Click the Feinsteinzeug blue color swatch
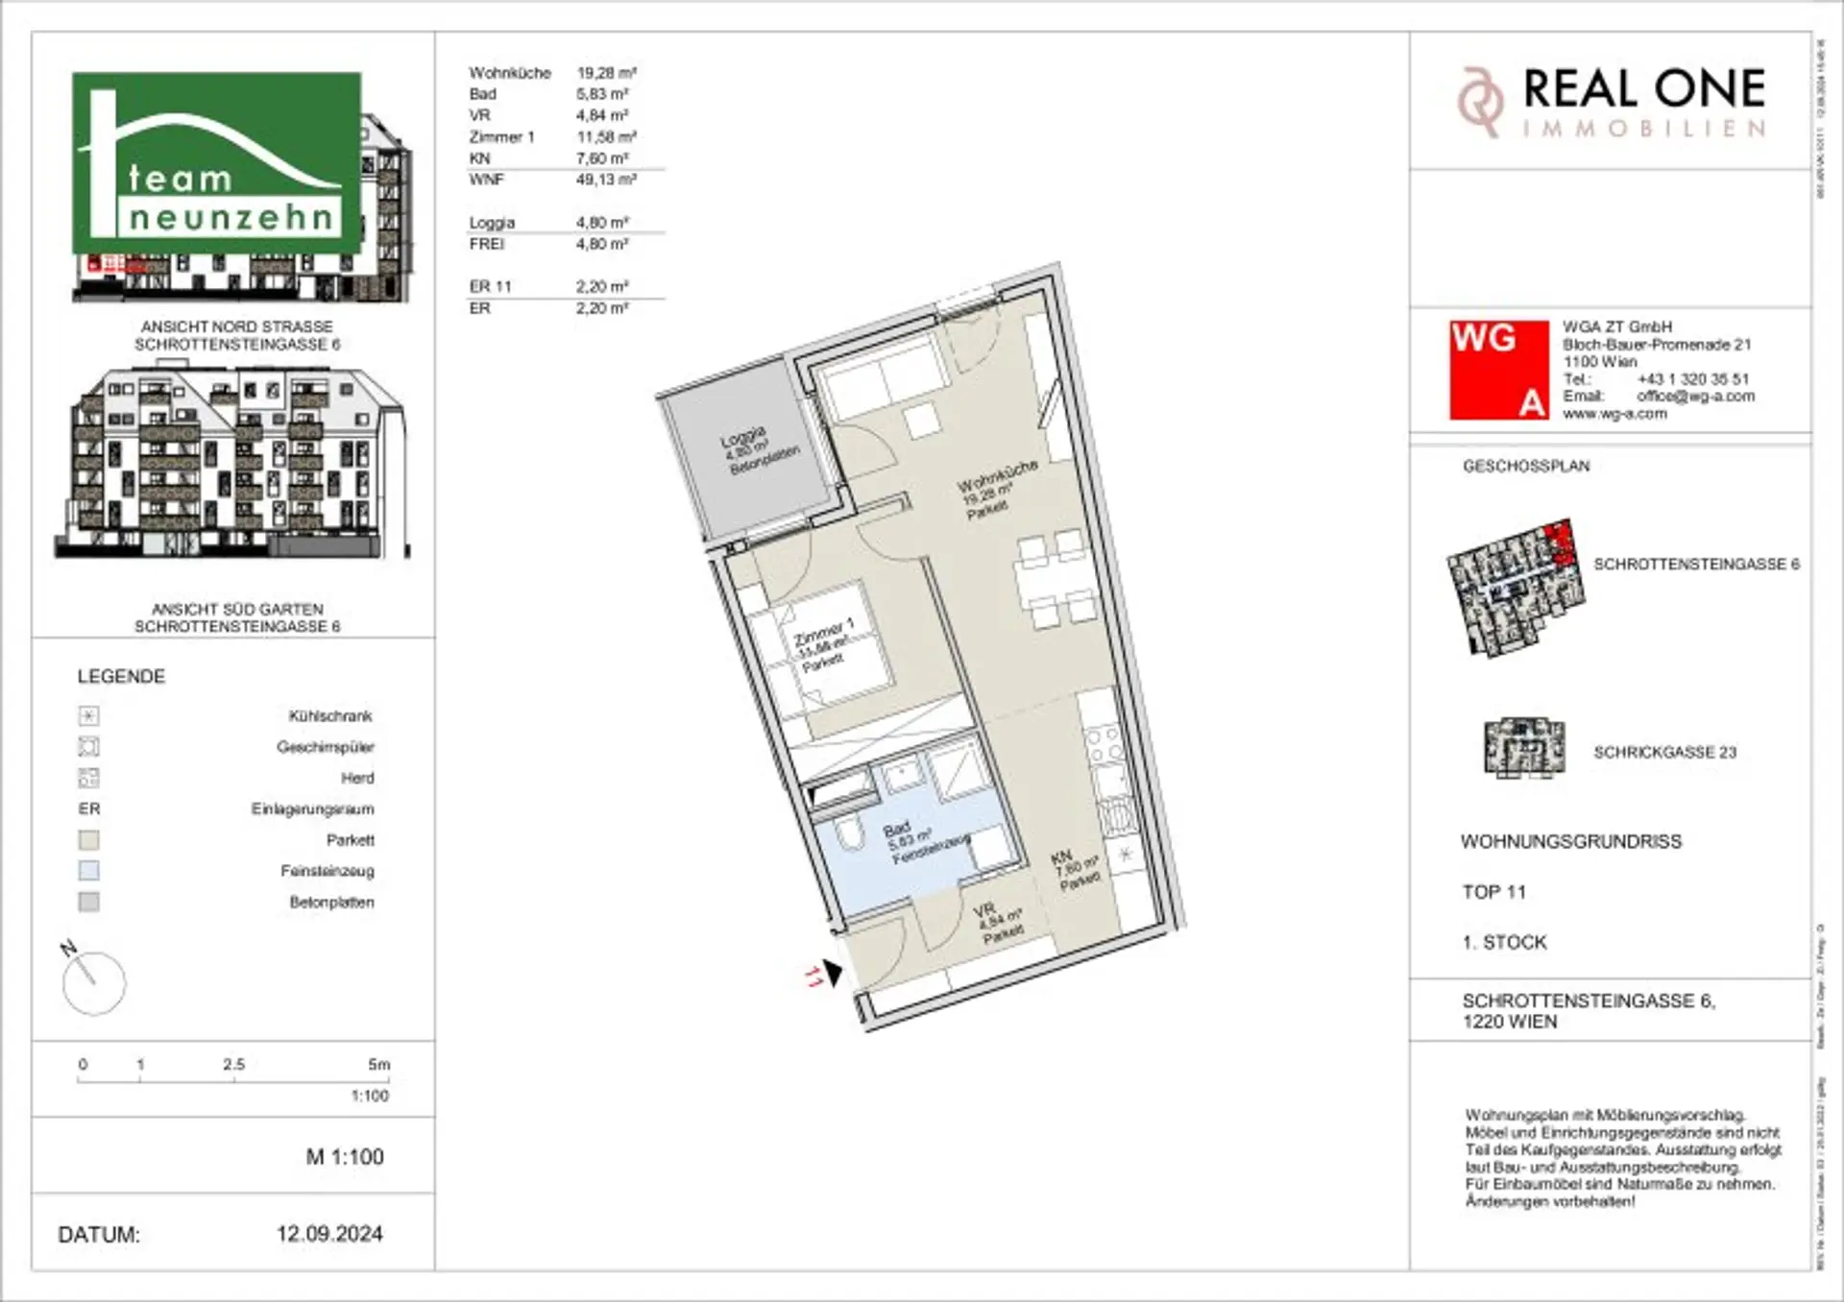The height and width of the screenshot is (1302, 1844). (88, 871)
